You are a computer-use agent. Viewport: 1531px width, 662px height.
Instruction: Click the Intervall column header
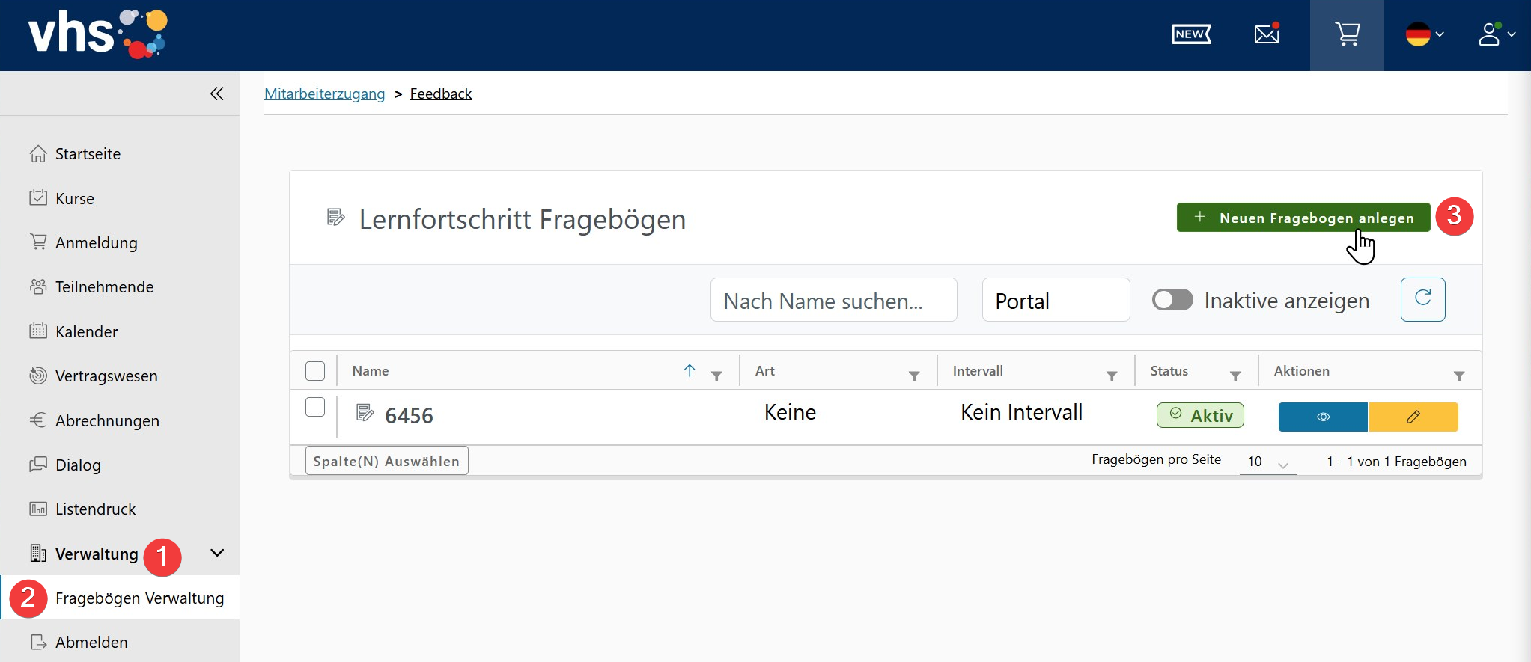click(977, 371)
